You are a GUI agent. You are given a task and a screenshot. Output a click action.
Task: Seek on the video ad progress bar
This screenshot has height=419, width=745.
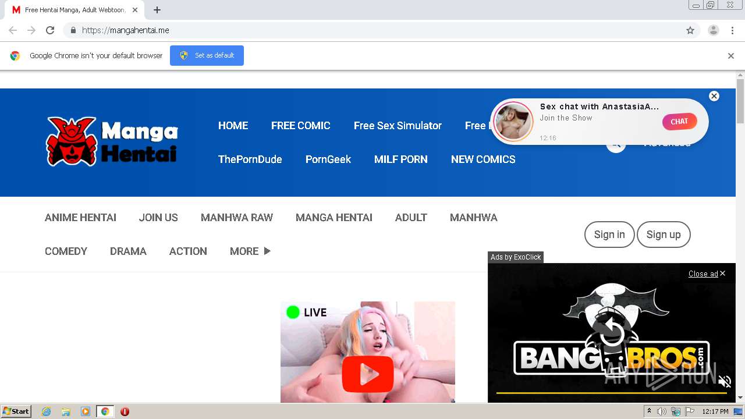point(611,393)
